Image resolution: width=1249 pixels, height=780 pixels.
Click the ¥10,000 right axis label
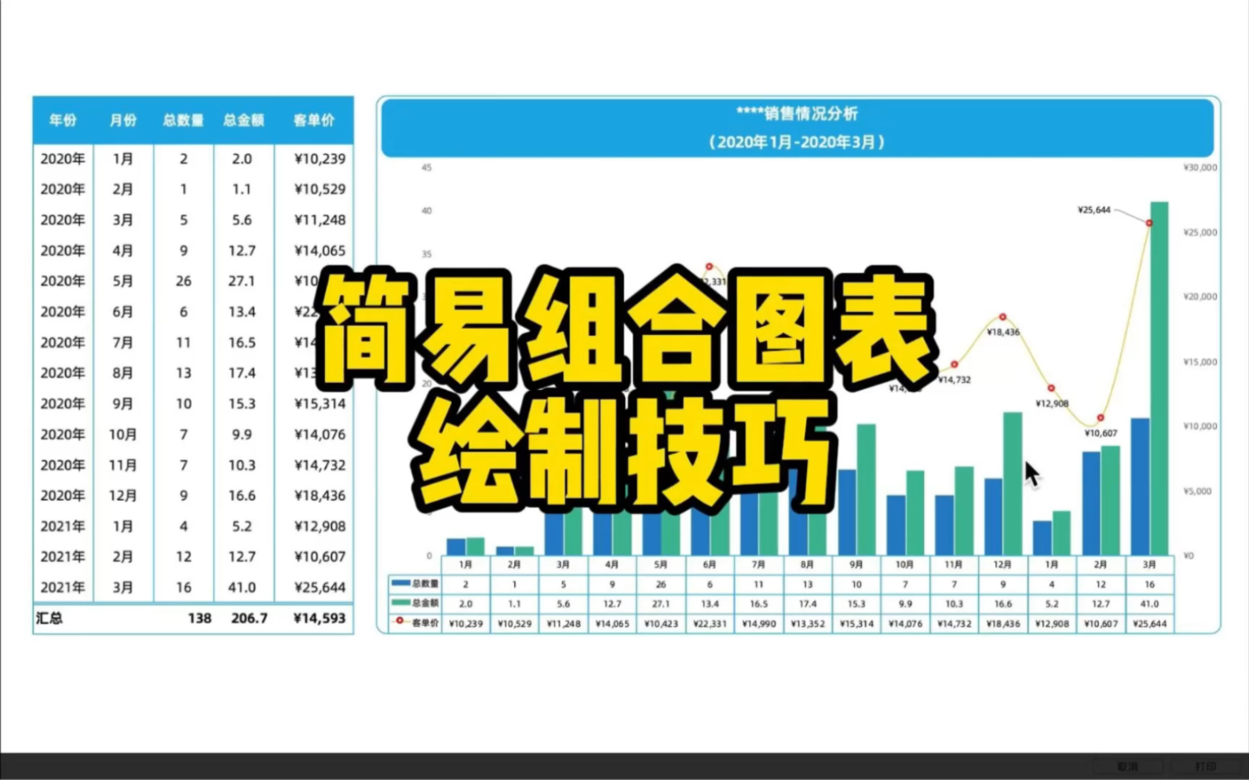pyautogui.click(x=1200, y=426)
